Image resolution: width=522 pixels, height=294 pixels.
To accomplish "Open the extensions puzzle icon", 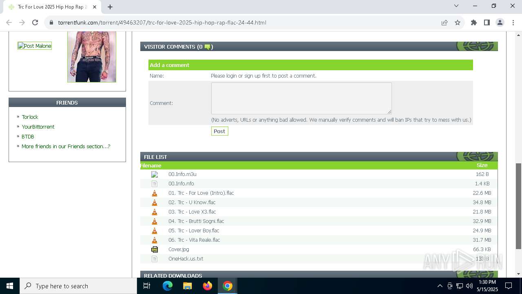I will click(x=474, y=22).
